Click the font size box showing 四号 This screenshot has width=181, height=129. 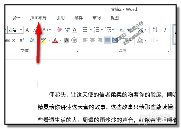[x=15, y=30]
